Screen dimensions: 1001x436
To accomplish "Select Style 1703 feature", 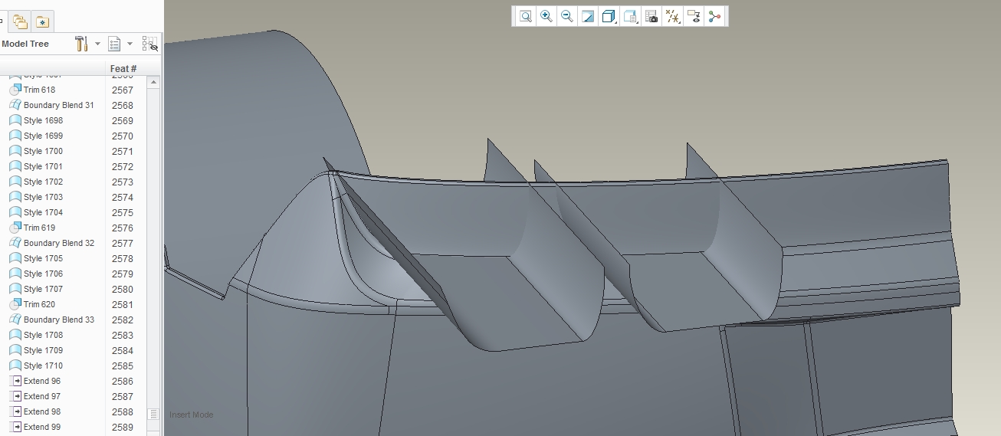I will pyautogui.click(x=43, y=197).
